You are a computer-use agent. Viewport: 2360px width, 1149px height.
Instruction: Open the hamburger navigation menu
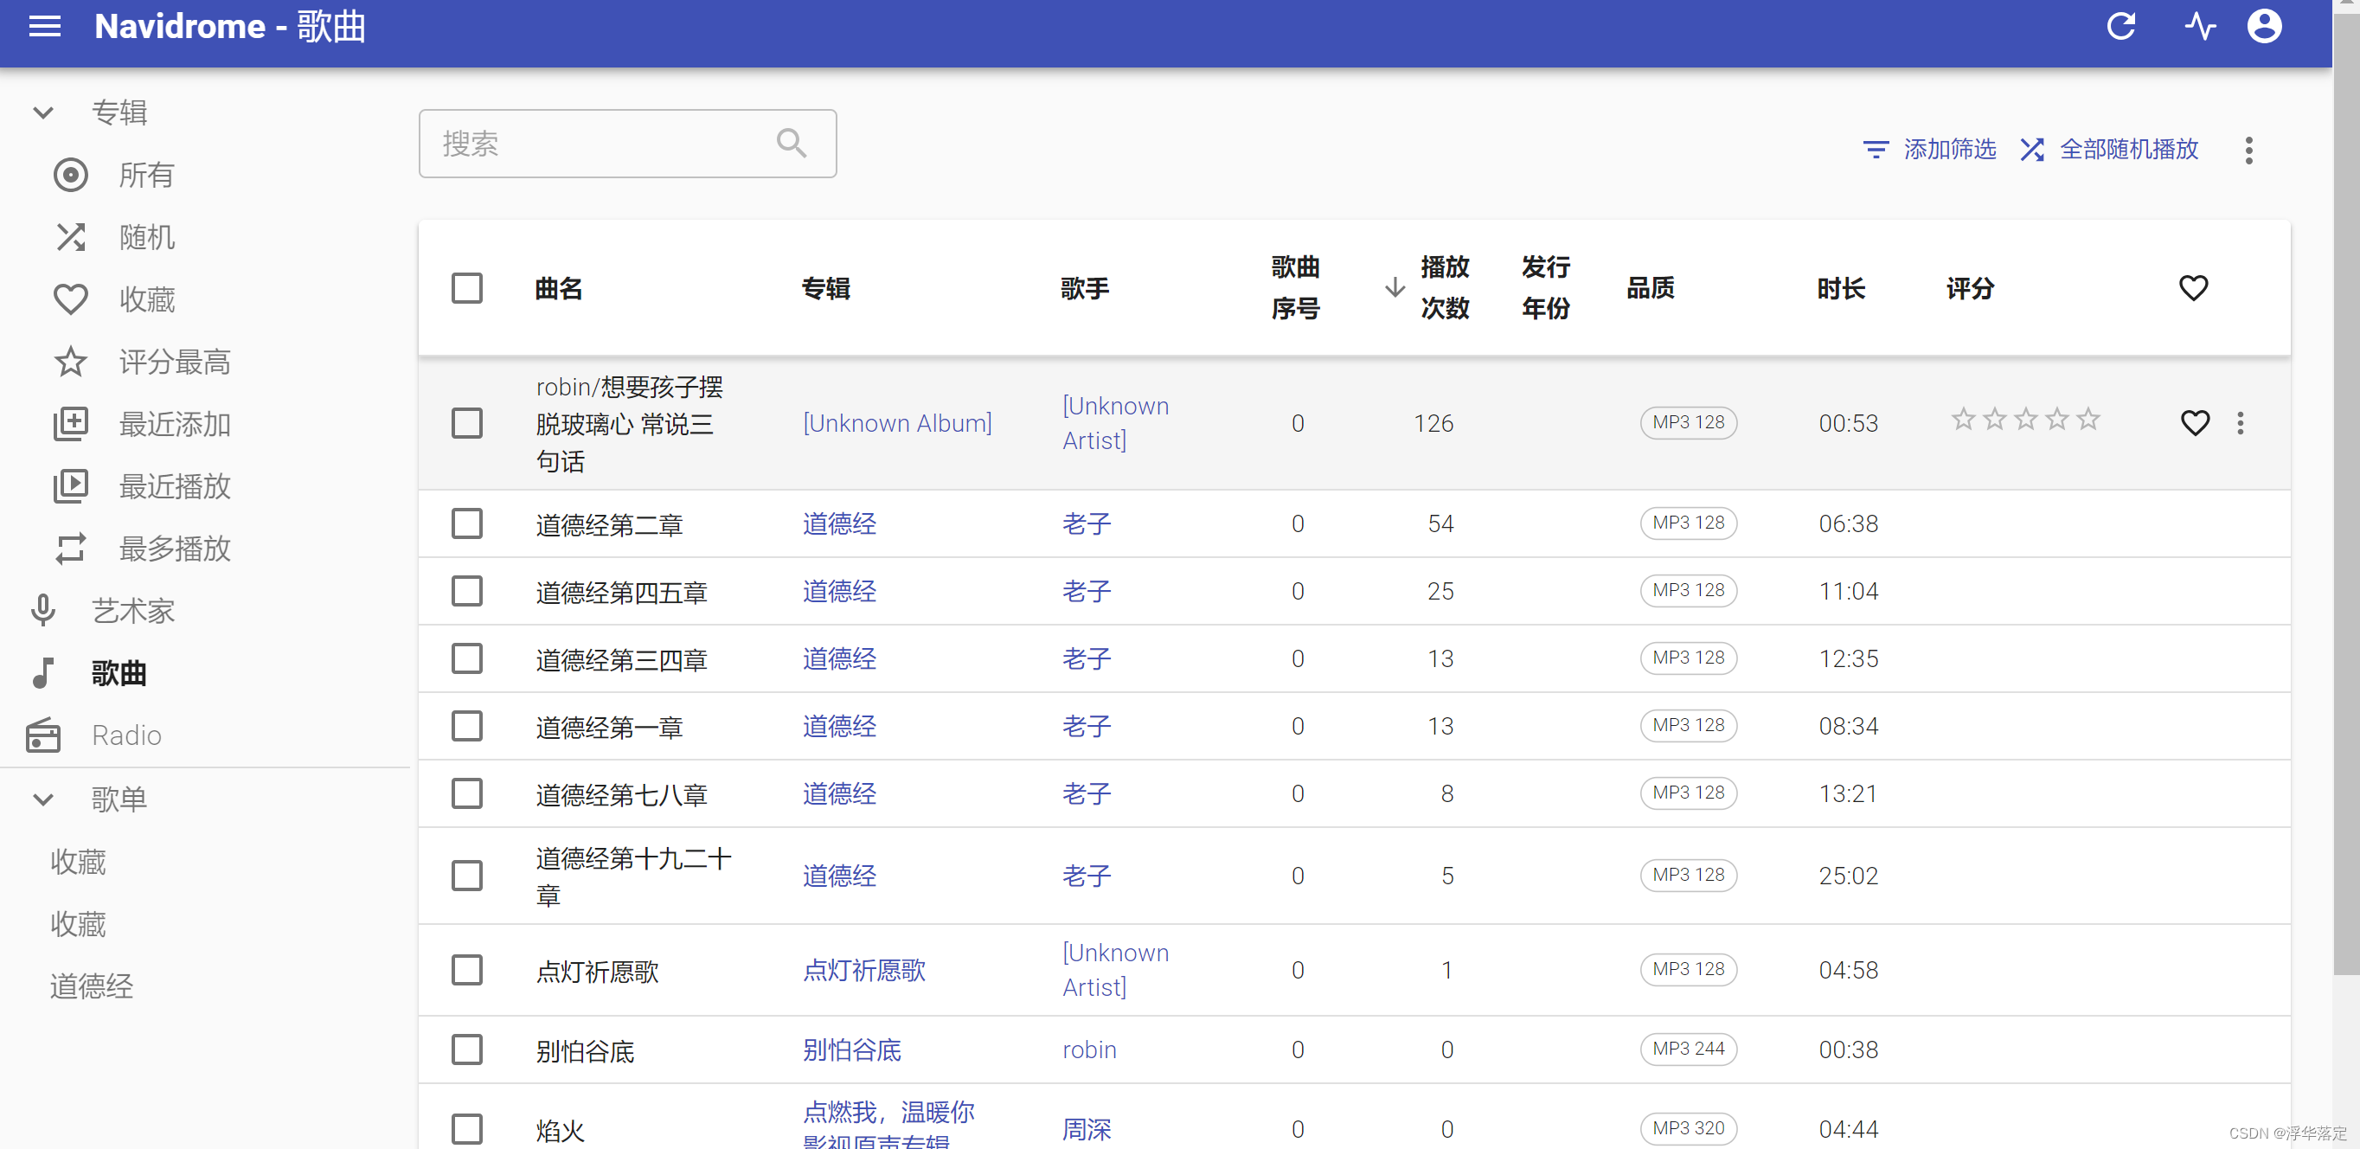click(x=45, y=27)
